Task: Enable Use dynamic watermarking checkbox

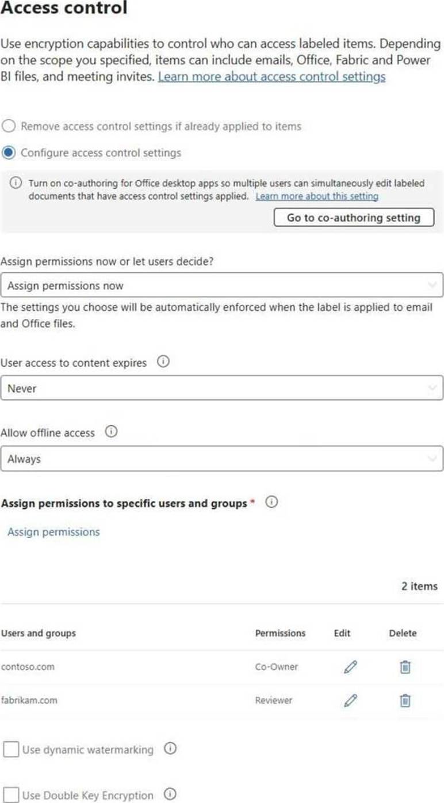Action: pos(11,749)
